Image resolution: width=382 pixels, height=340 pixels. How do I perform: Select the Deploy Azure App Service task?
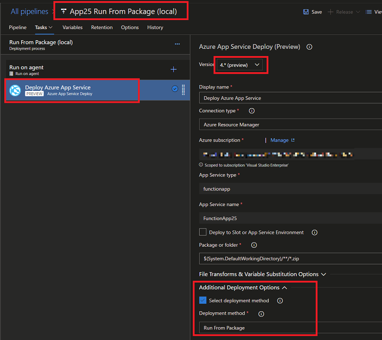click(97, 90)
